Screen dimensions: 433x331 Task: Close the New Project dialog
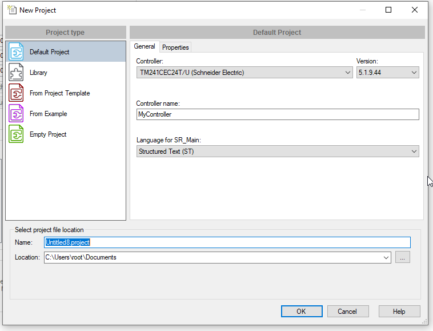415,10
